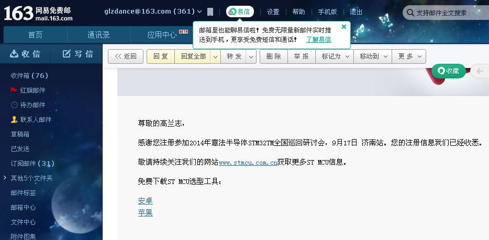The height and width of the screenshot is (240, 489).
Task: Open the 草稿箱 folder
Action: click(x=20, y=134)
